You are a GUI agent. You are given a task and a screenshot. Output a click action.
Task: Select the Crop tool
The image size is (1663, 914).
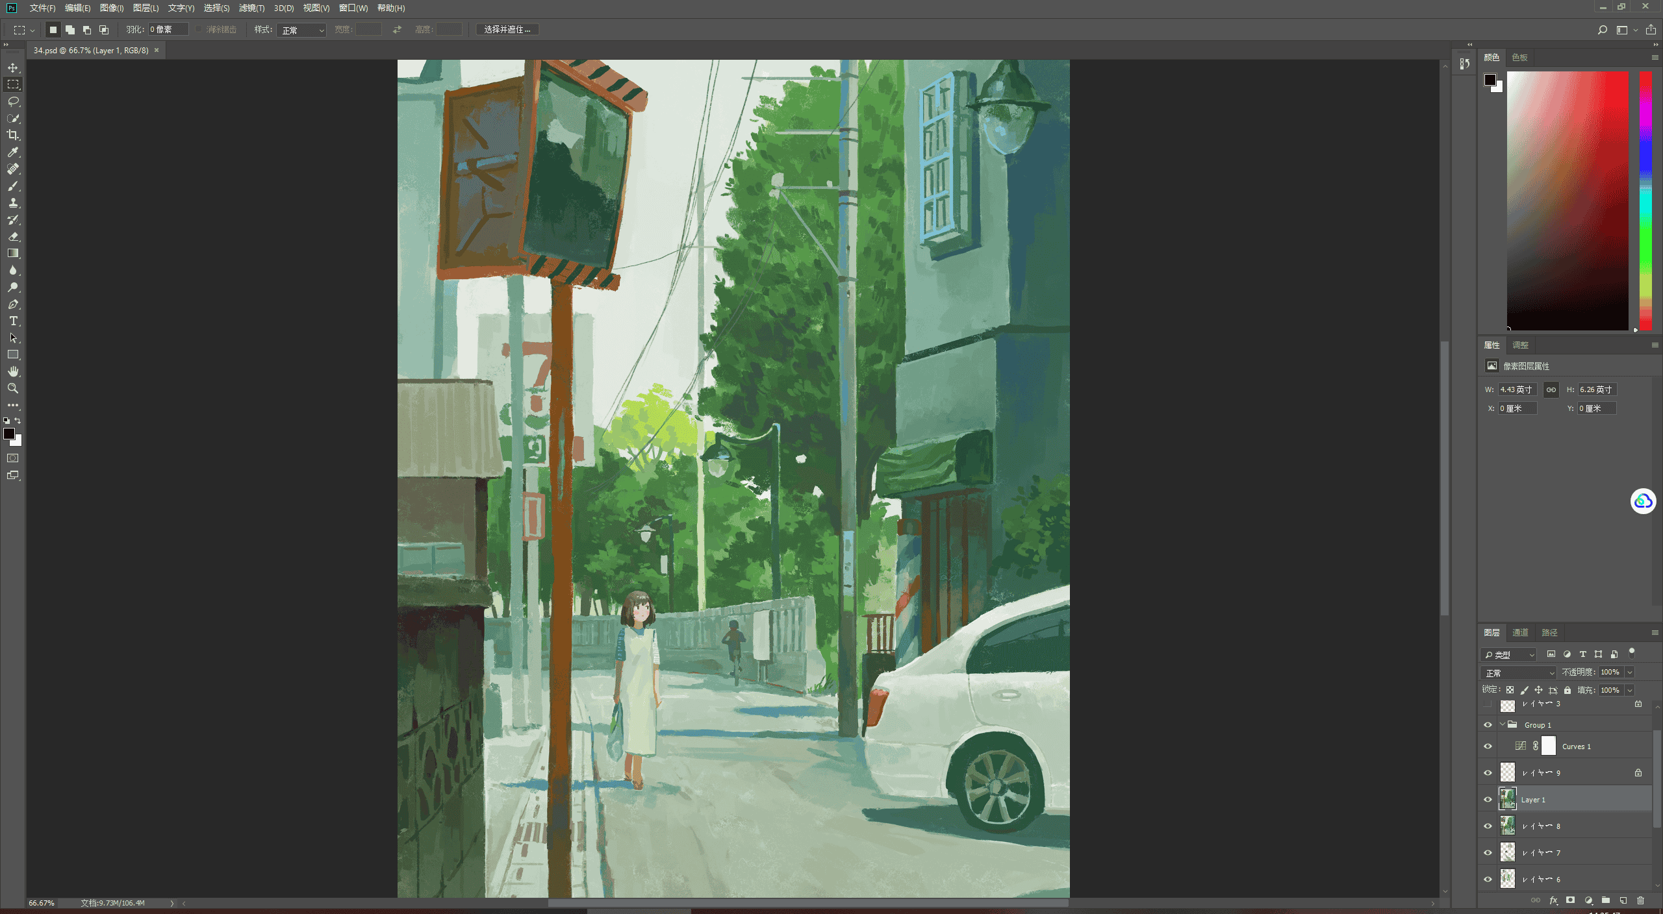point(13,135)
